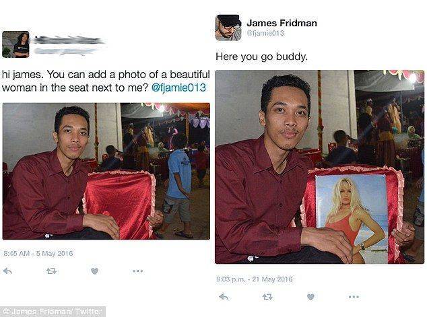
Task: Click the 8:45 AM - 5 May 2016 timestamp
Action: pos(38,253)
